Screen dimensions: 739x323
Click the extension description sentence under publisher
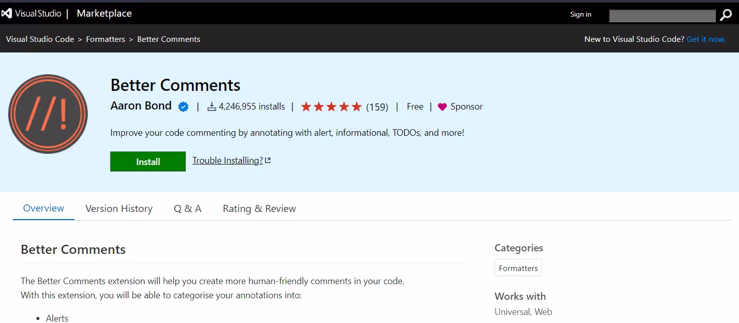click(287, 133)
